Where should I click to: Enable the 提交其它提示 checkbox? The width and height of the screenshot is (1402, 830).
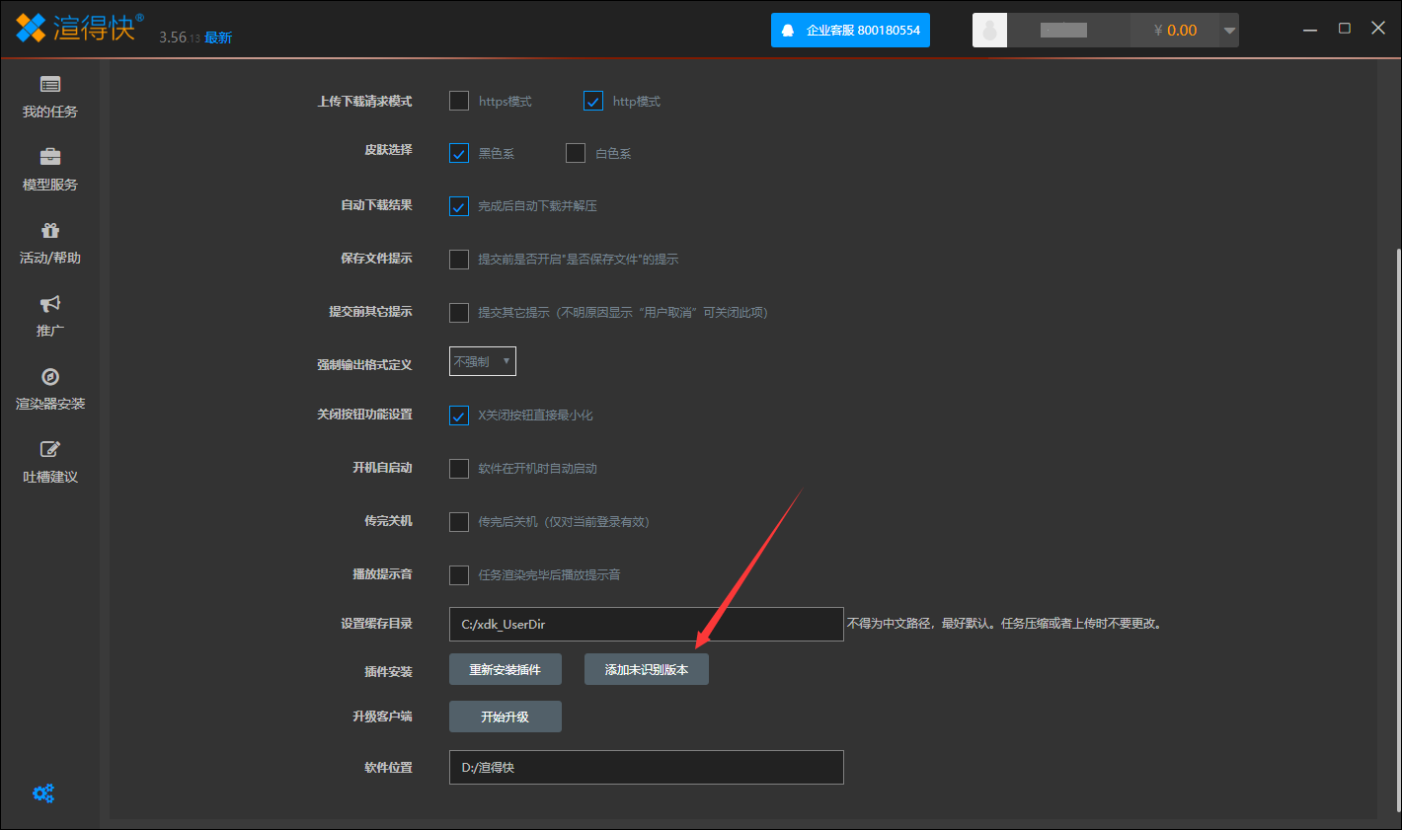(459, 313)
